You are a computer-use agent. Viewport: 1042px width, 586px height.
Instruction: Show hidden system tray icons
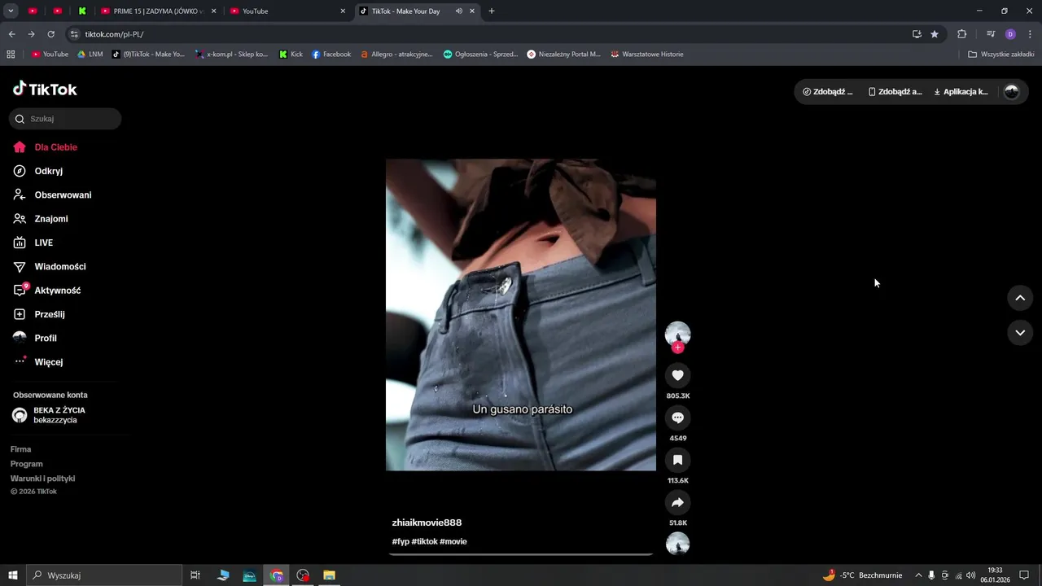pyautogui.click(x=918, y=575)
